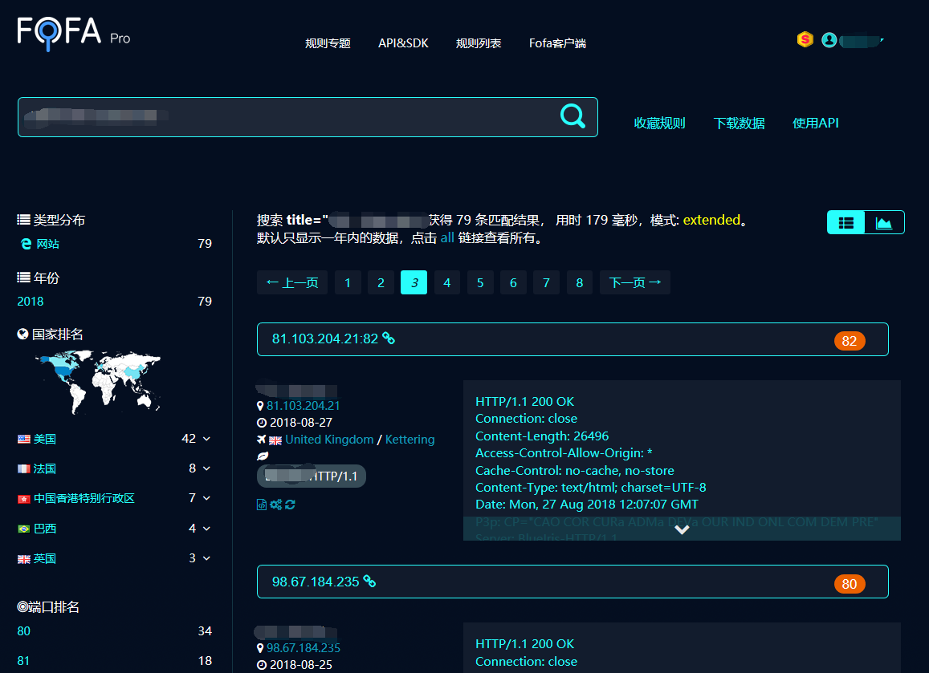This screenshot has height=673, width=929.
Task: Switch to list view icon
Action: [845, 222]
